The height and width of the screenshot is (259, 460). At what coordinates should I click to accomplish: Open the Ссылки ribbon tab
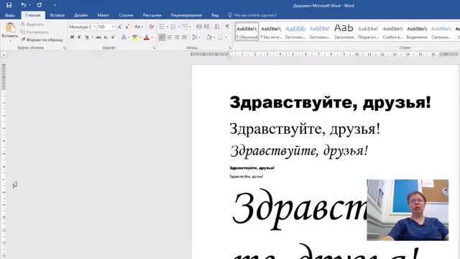(x=126, y=15)
